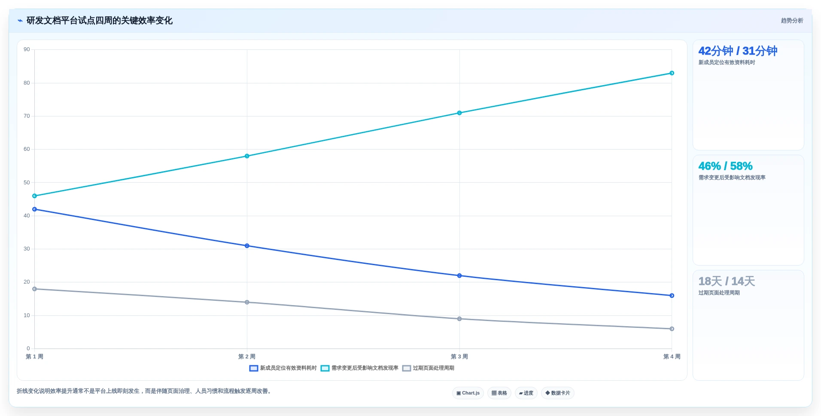Click the footnote text starting 折线变化说明
This screenshot has height=416, width=821.
(144, 391)
